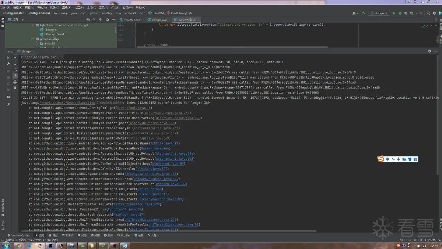Build project with hammer icon

coord(364,13)
